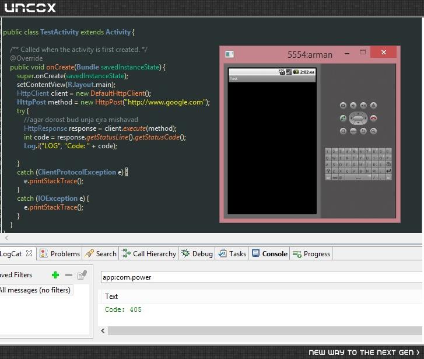Screen dimensions: 424x359
Task: Click the emulator keyboard shift key
Action: (x=328, y=171)
